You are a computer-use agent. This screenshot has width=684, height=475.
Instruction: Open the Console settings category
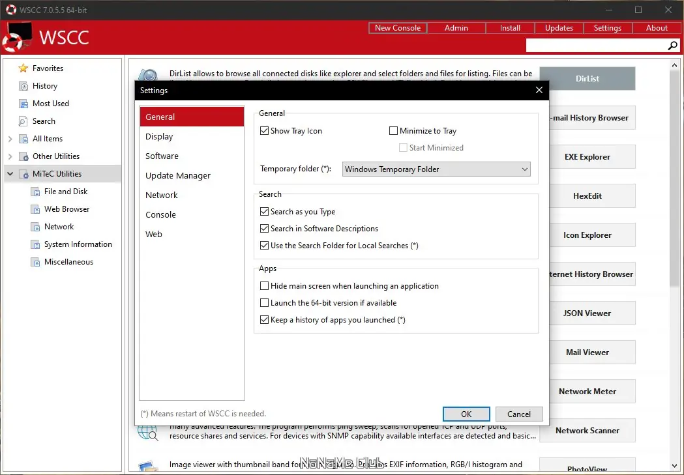(x=192, y=215)
